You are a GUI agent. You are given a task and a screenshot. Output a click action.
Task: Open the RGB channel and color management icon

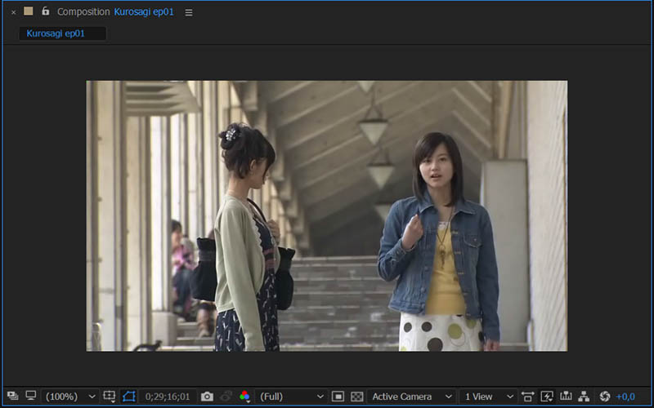coord(244,397)
